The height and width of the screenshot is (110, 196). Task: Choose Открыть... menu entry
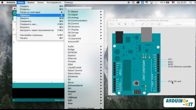pos(40,9)
